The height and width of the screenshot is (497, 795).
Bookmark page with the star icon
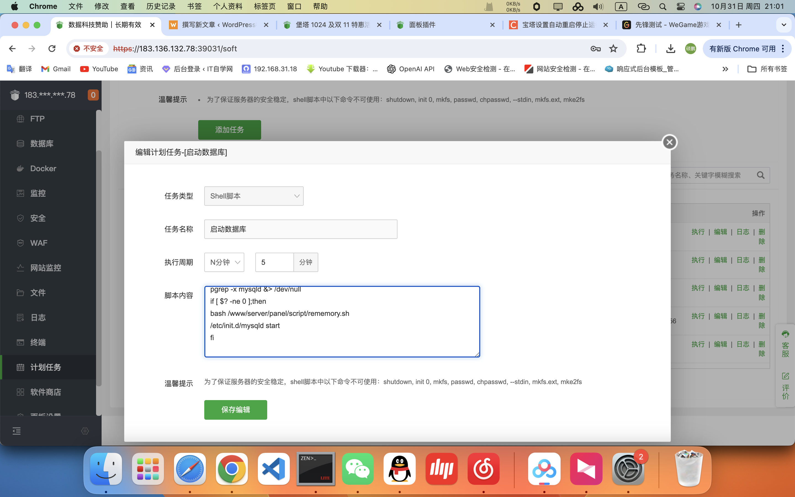(x=613, y=49)
